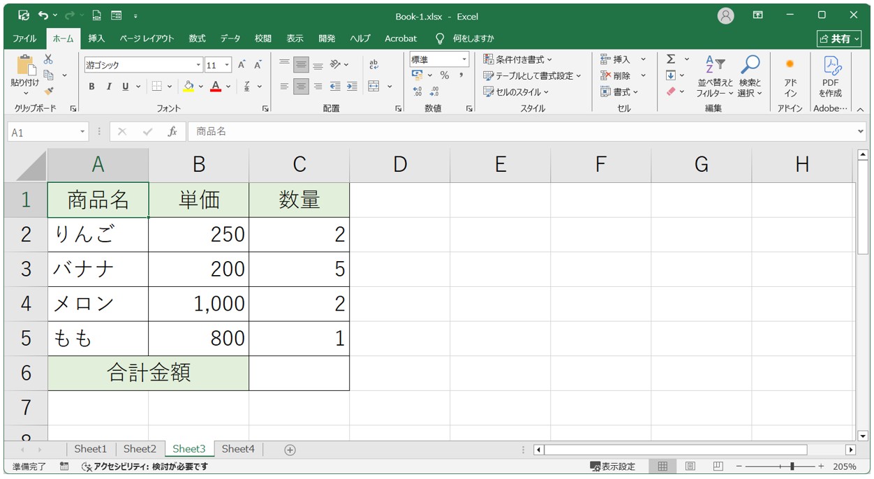Click Merge and Center icon

click(x=373, y=87)
